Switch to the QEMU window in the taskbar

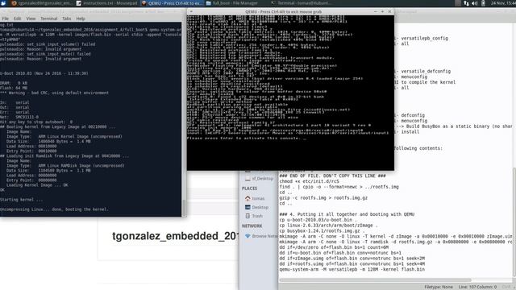pyautogui.click(x=172, y=3)
